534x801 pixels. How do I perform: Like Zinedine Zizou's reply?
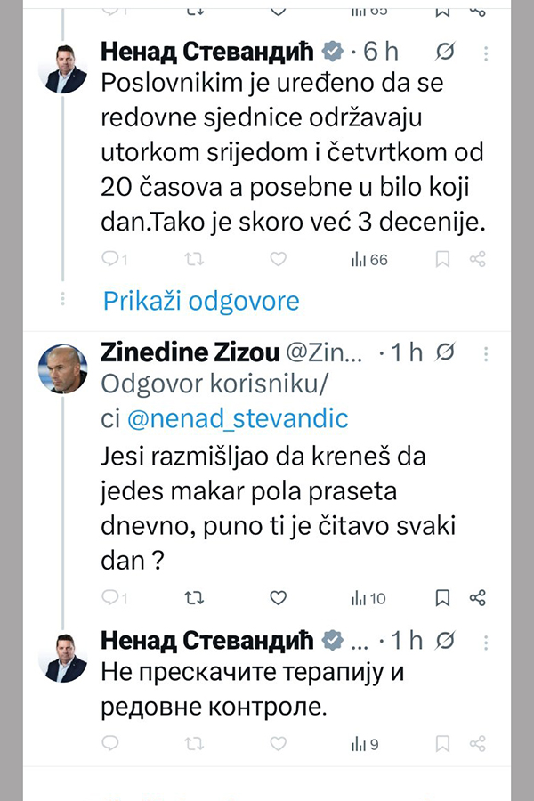278,597
